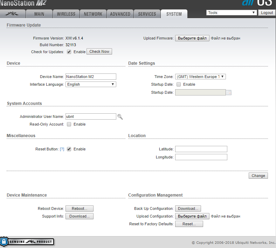Switch to the MAIN tab
This screenshot has height=248, width=276.
pyautogui.click(x=39, y=14)
